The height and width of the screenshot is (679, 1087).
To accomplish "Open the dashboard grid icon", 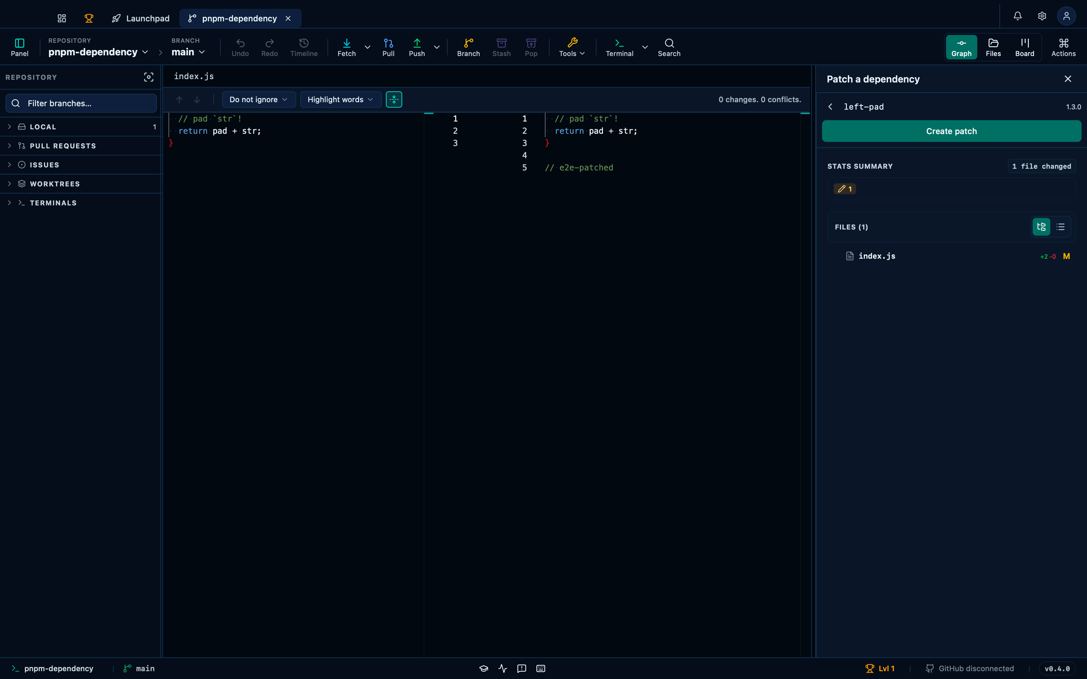I will pyautogui.click(x=61, y=18).
